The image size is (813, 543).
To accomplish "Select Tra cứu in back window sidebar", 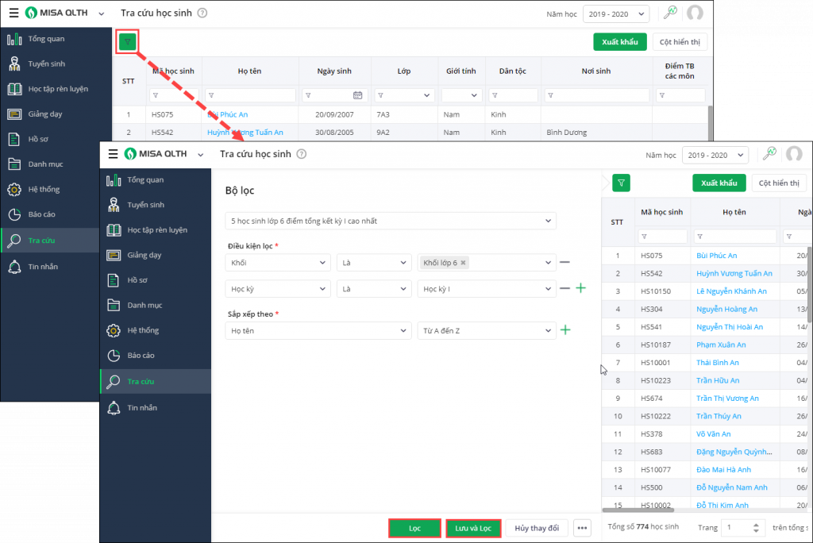I will [50, 240].
